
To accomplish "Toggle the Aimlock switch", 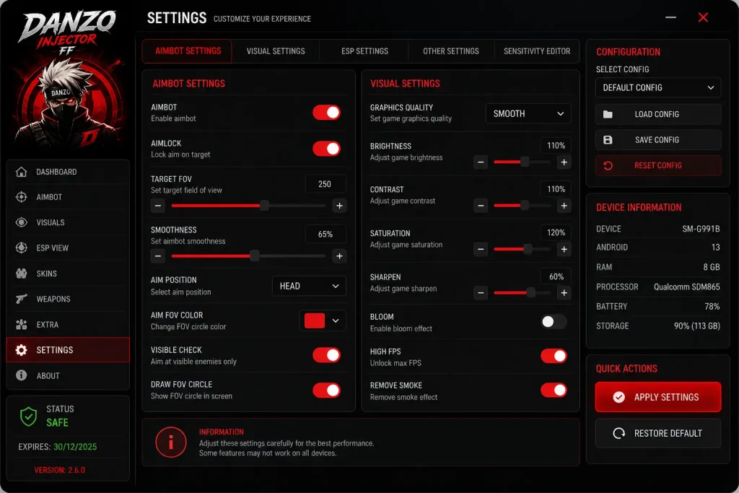I will coord(326,149).
